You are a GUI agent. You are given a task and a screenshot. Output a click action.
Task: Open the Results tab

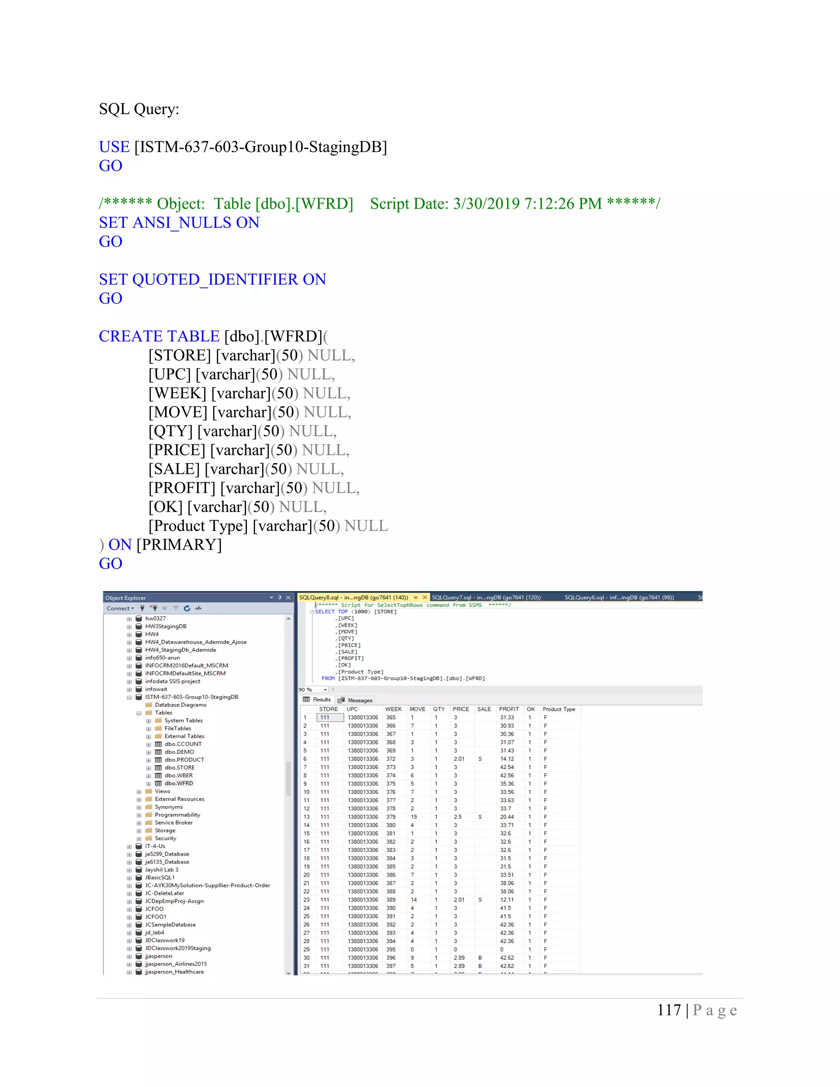(x=317, y=700)
